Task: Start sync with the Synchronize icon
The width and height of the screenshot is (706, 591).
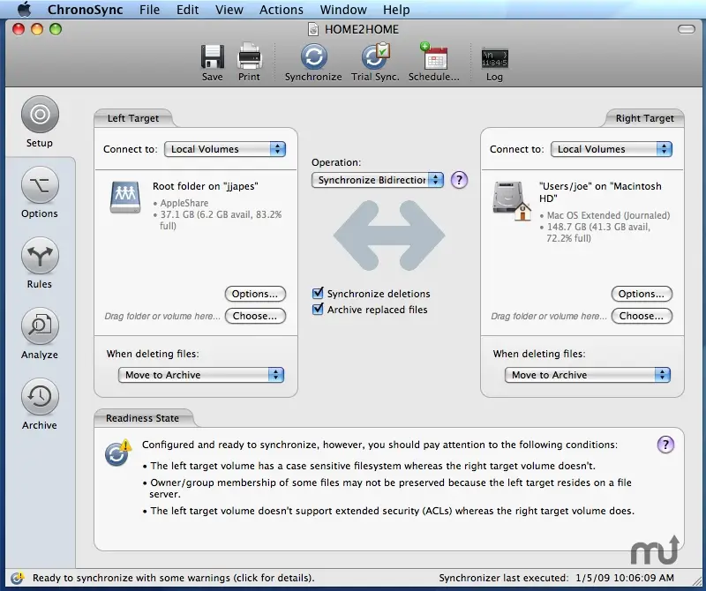Action: 313,57
